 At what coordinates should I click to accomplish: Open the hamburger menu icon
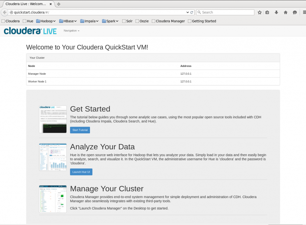point(304,12)
